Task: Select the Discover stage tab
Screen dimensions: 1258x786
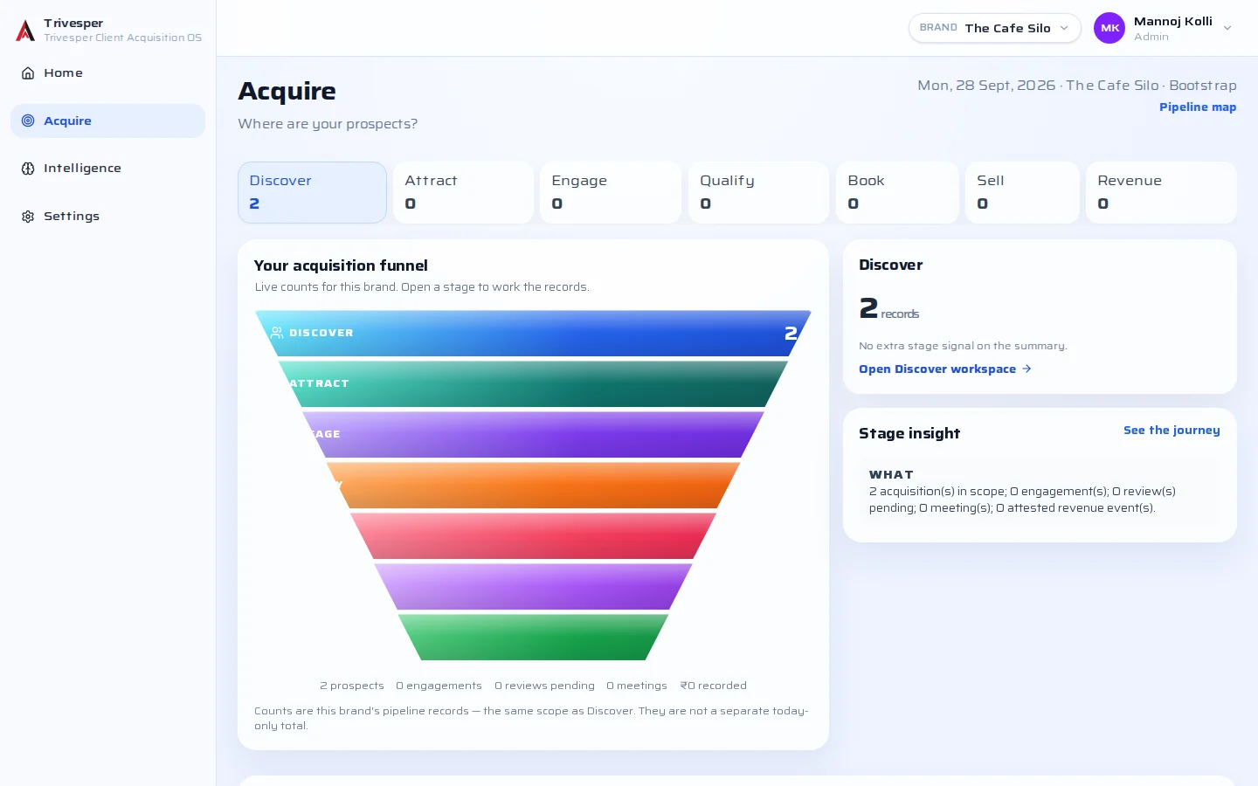Action: pyautogui.click(x=312, y=192)
